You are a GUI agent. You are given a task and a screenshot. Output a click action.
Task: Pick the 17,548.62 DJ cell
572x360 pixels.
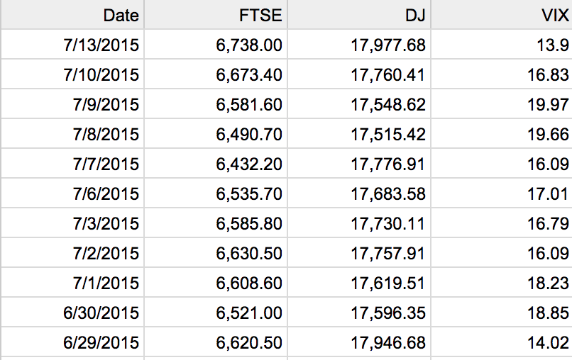(359, 104)
